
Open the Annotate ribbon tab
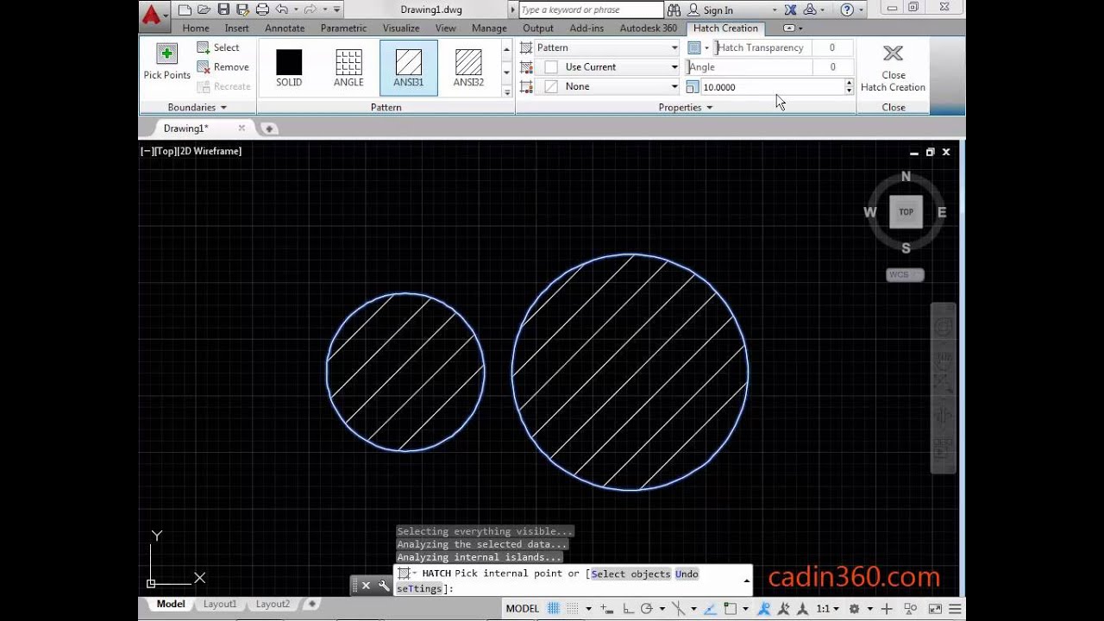point(285,28)
